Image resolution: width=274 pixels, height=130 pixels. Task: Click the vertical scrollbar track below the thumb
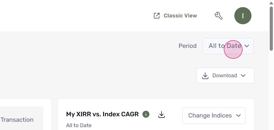click(x=271, y=90)
